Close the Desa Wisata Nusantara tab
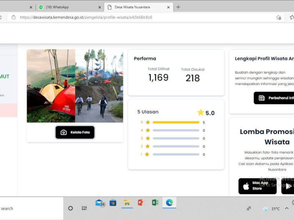Image resolution: width=294 pixels, height=220 pixels. [x=168, y=7]
